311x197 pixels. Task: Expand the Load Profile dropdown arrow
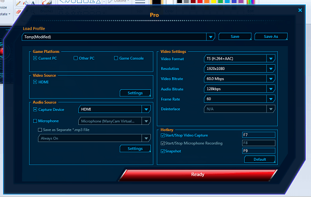(210, 37)
